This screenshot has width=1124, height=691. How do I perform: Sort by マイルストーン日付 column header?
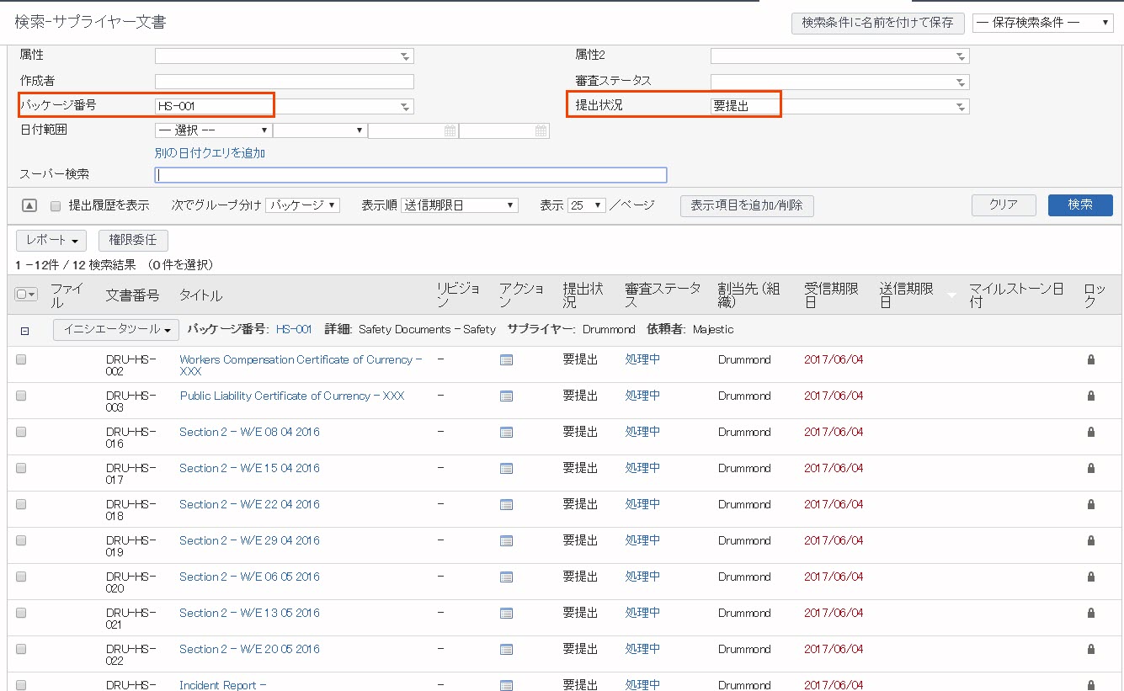(1016, 295)
